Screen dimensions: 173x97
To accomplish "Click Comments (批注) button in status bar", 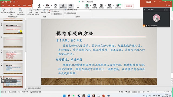I will tap(128, 92).
